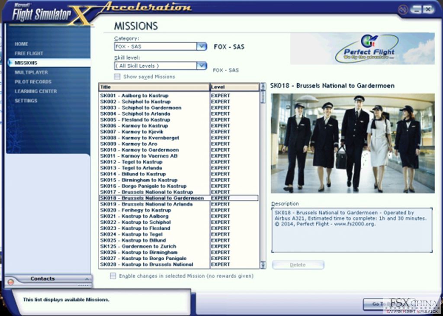The image size is (443, 316).
Task: Select SK028 - Kastrup to Brussels National
Action: pyautogui.click(x=179, y=265)
